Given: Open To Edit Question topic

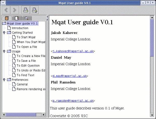Looking at the screenshot, I should coord(28,65).
